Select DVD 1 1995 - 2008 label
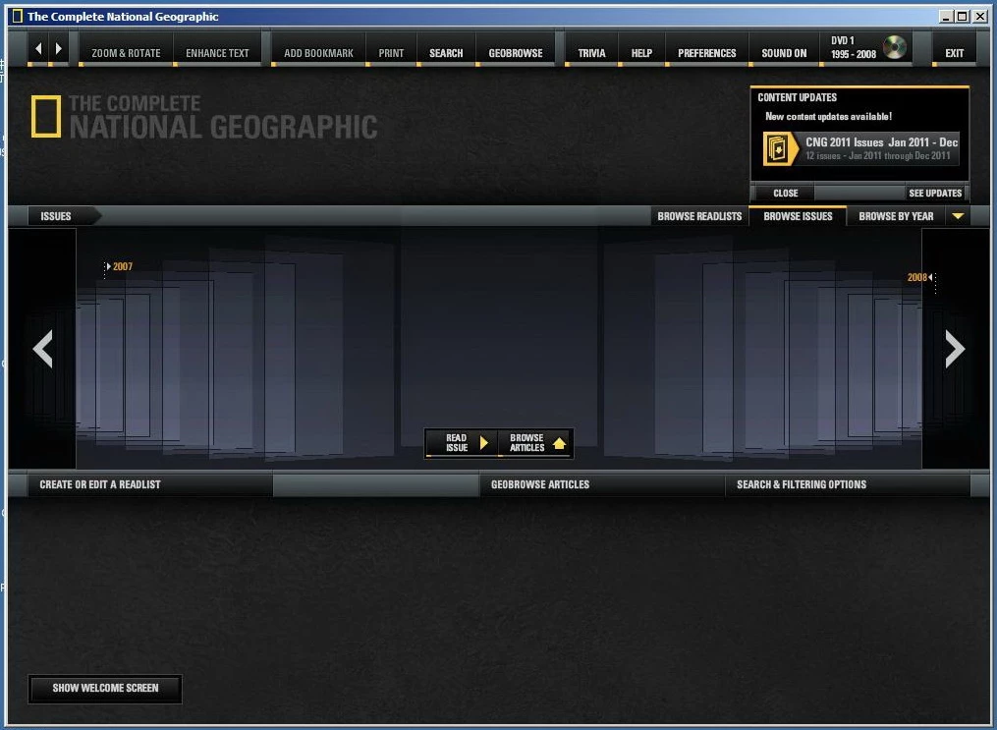 (854, 48)
